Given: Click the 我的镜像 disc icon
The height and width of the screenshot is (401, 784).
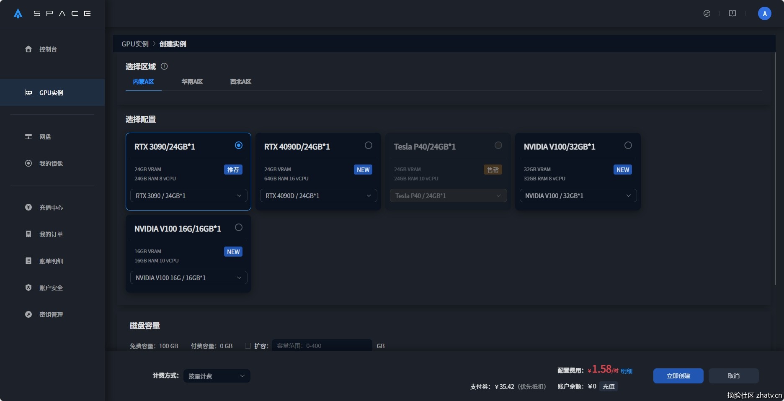Looking at the screenshot, I should (28, 163).
